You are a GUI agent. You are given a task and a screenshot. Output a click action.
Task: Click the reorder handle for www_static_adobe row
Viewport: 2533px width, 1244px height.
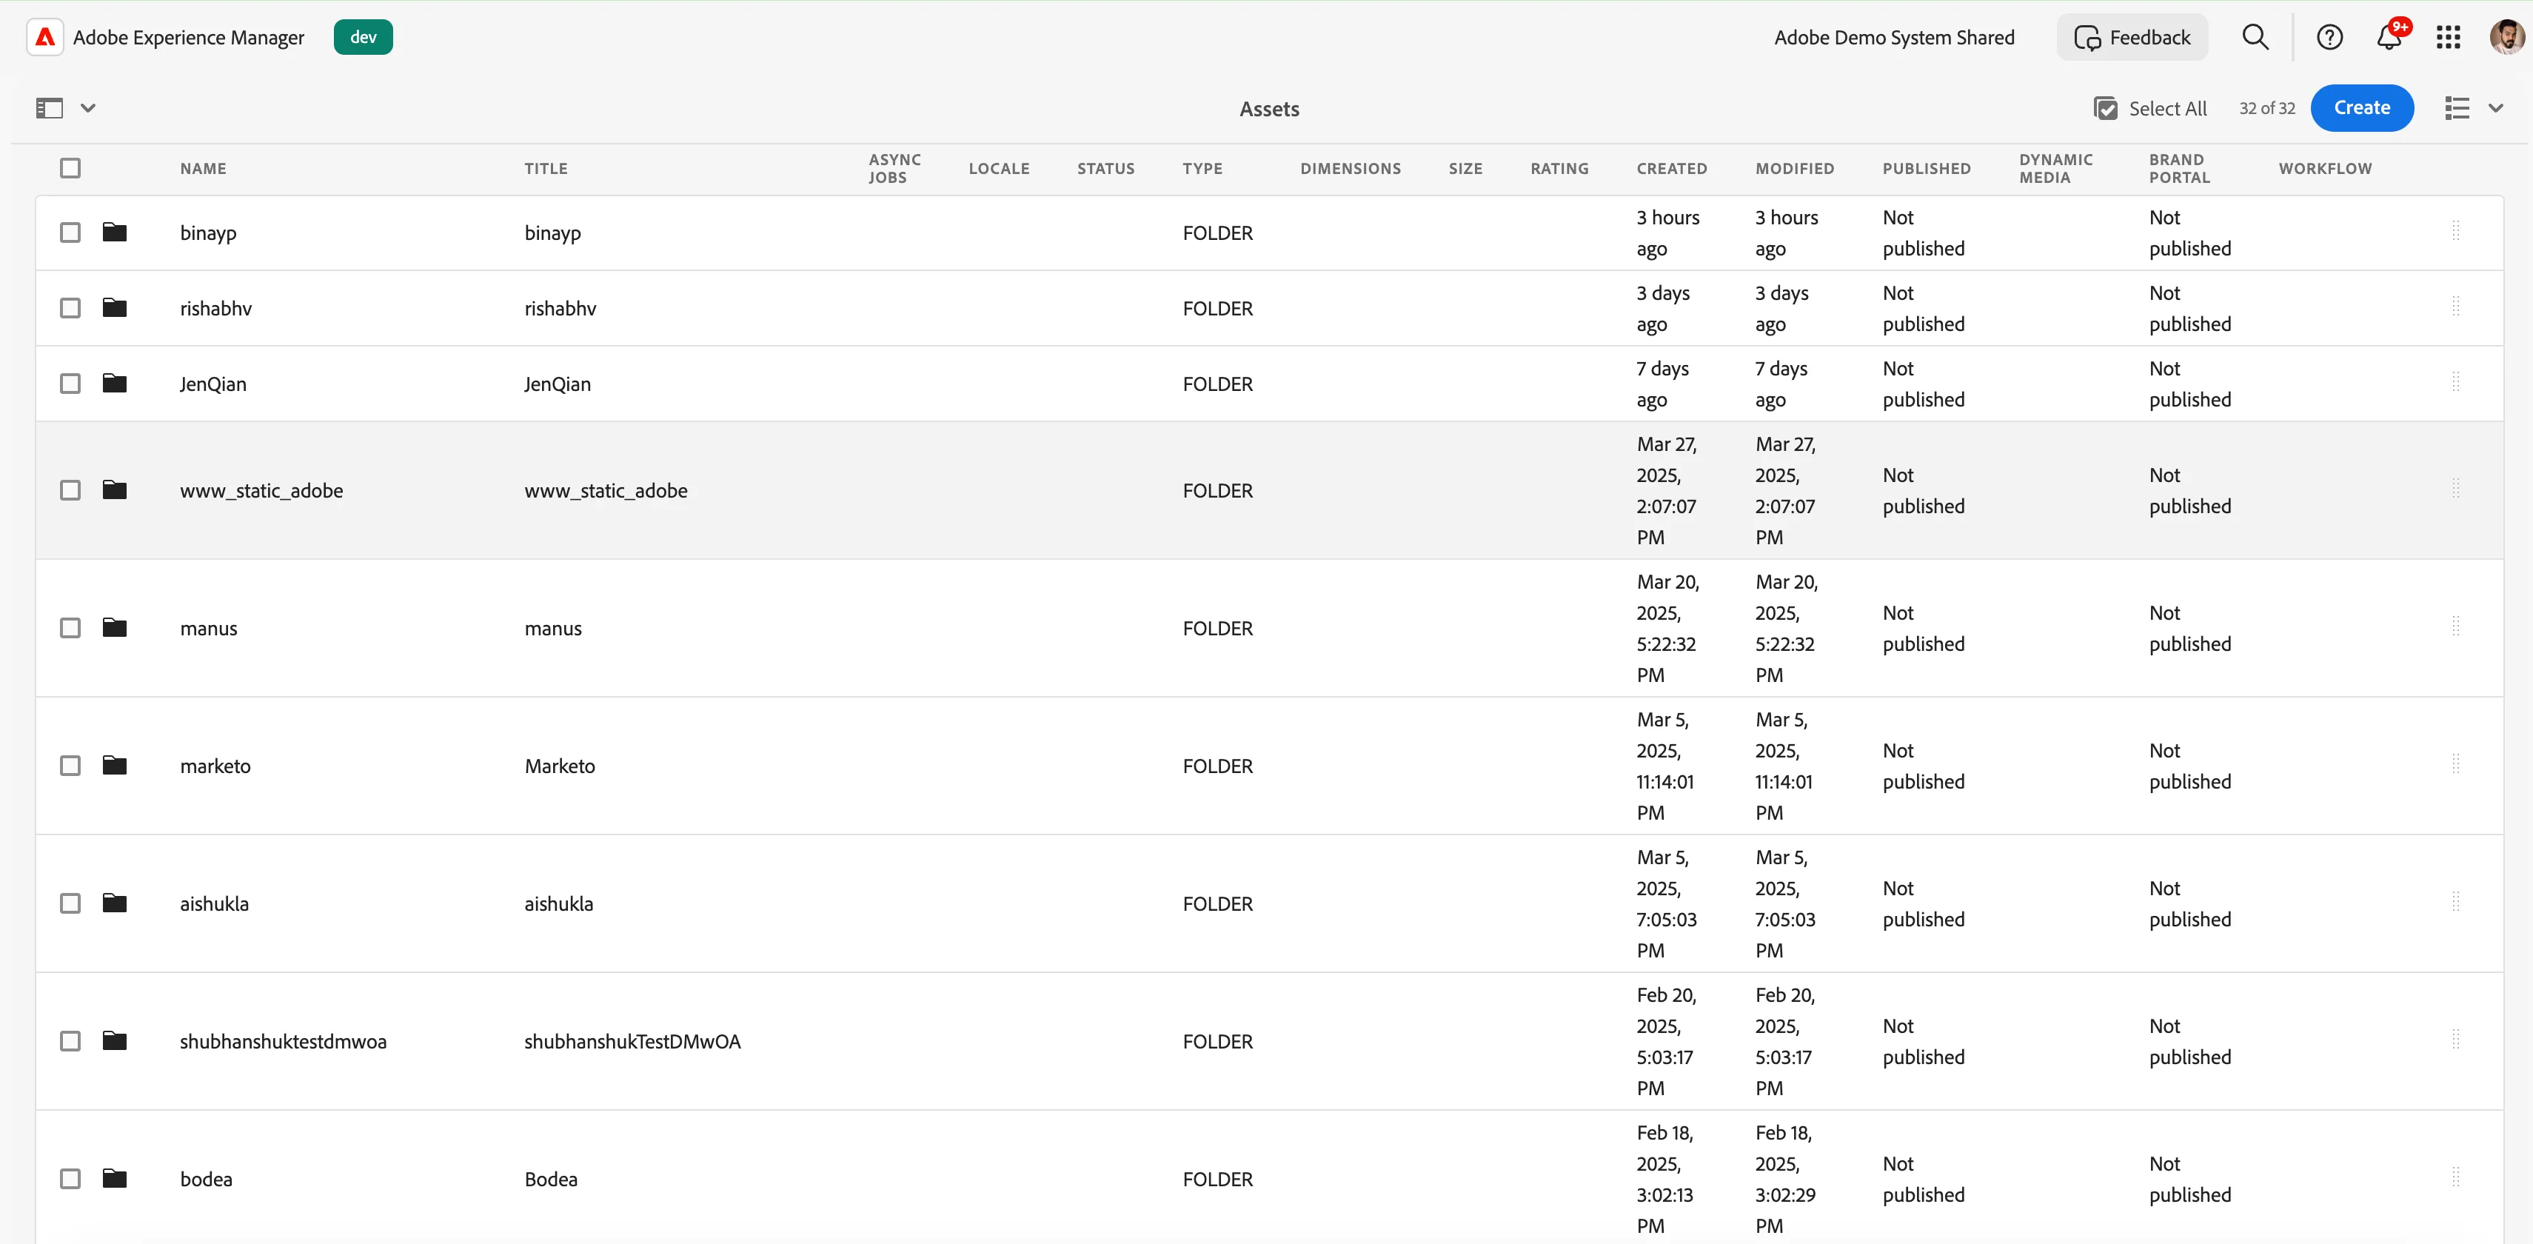point(2455,489)
